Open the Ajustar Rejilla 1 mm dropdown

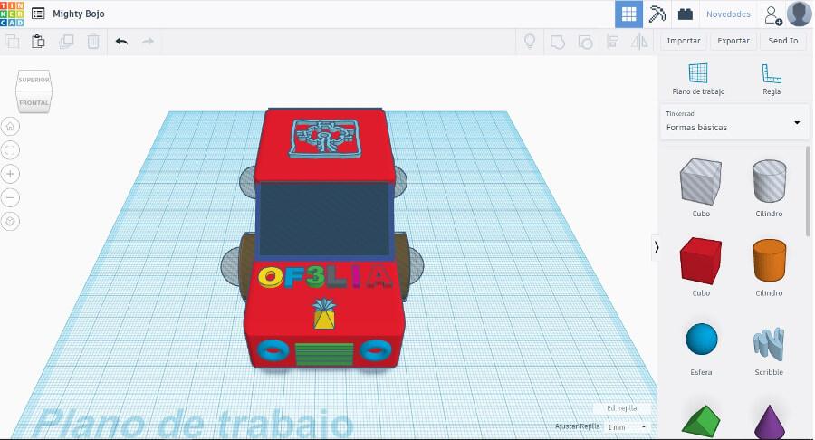coord(627,426)
